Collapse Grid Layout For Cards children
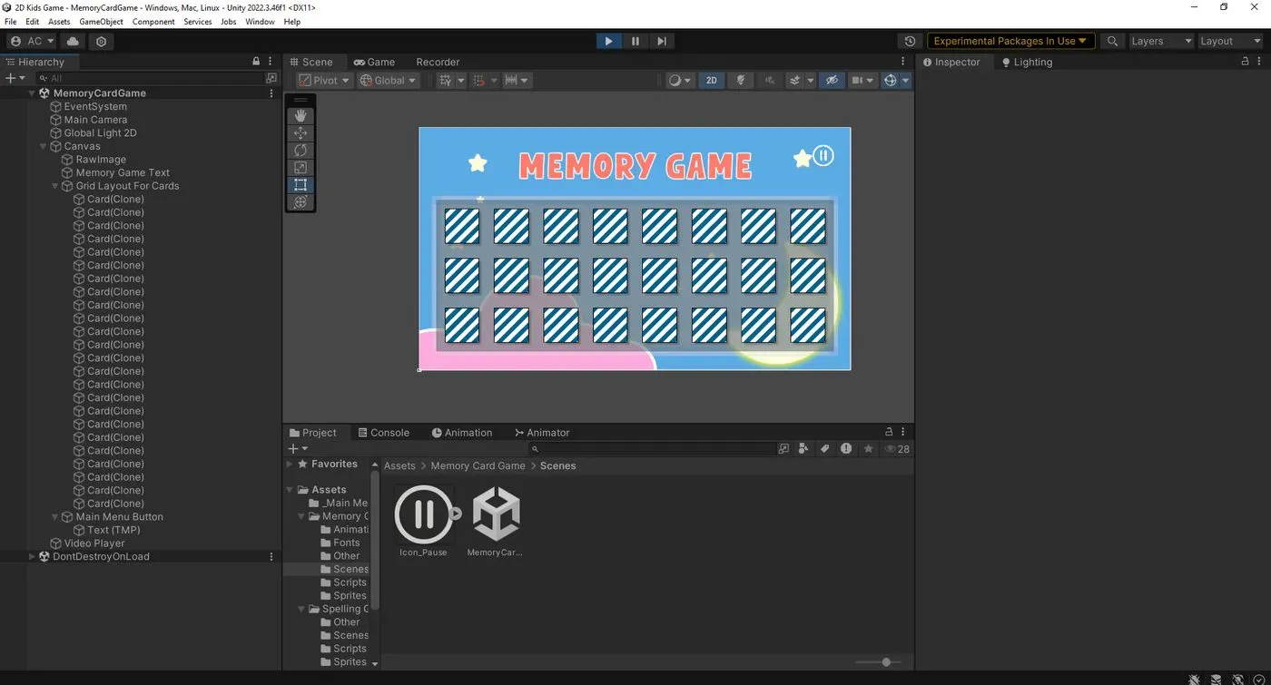Image resolution: width=1271 pixels, height=685 pixels. [55, 186]
